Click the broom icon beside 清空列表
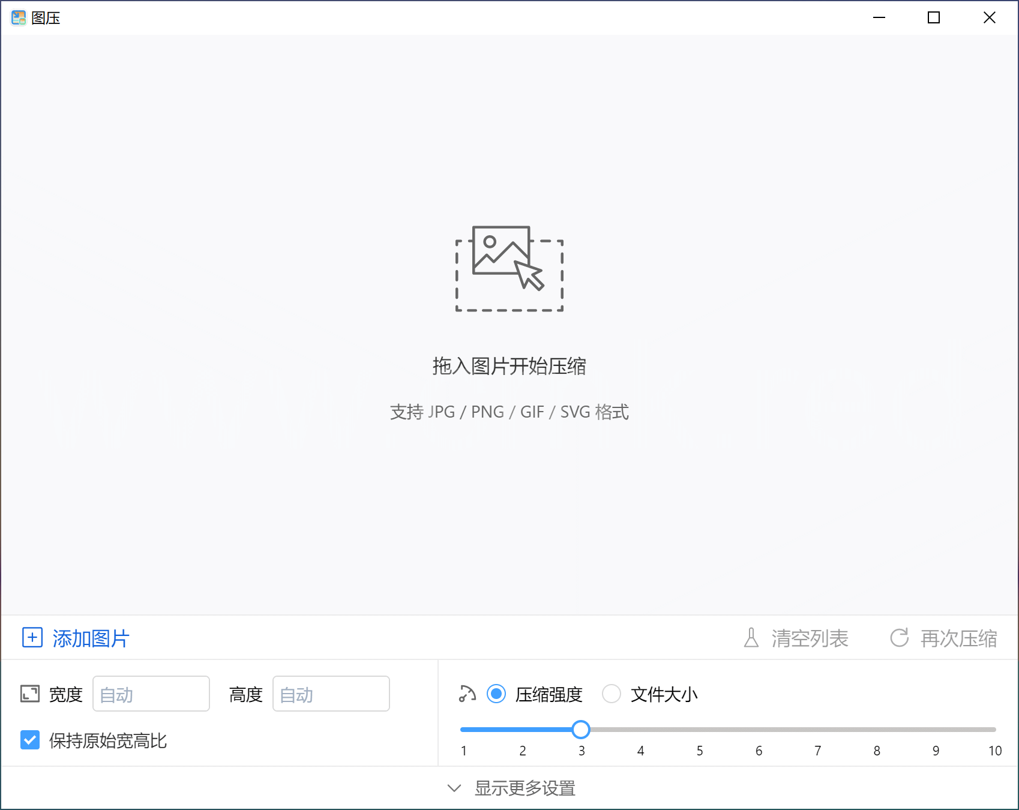Viewport: 1019px width, 810px height. click(751, 638)
